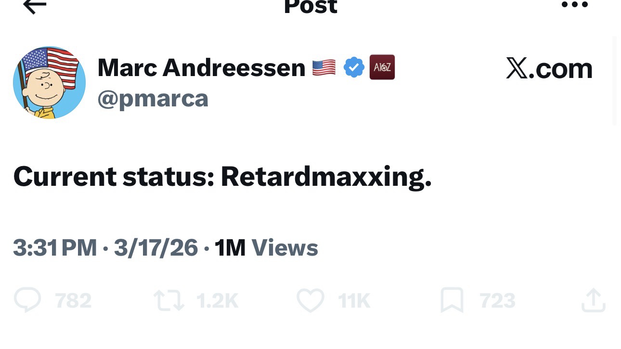
Task: Open Marc Andreessen's Charlie Brown avatar
Action: point(49,82)
